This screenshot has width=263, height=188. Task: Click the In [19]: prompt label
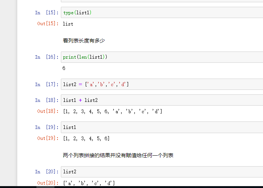point(47,127)
